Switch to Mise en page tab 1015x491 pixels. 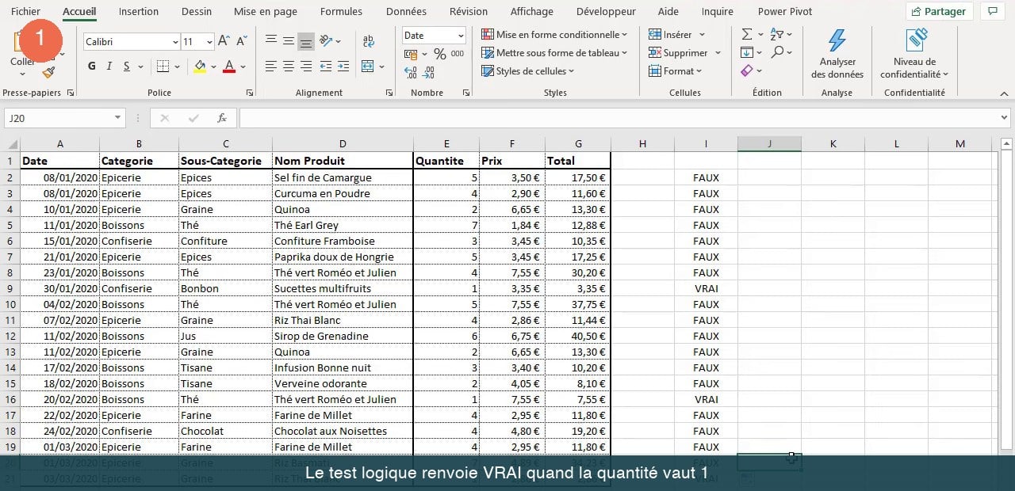pyautogui.click(x=266, y=12)
